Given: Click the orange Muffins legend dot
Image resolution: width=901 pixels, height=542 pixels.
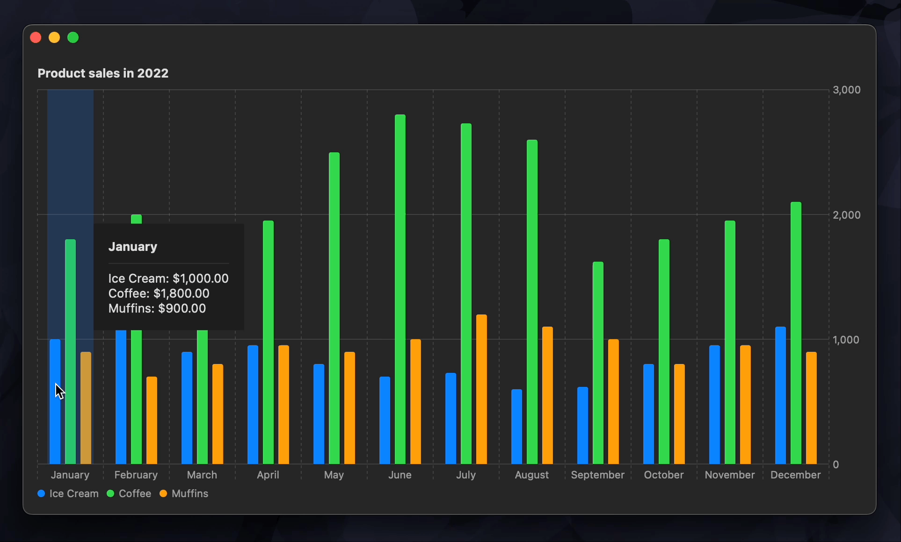Looking at the screenshot, I should tap(163, 493).
